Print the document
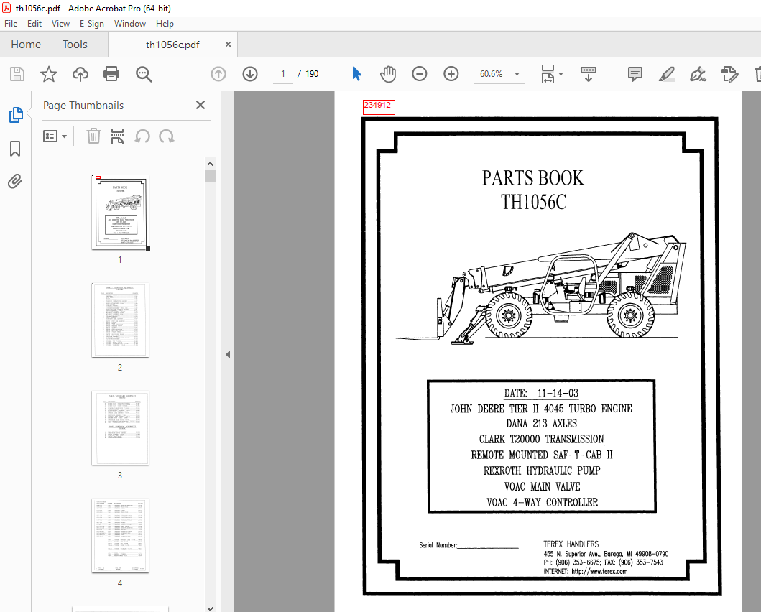 click(x=111, y=74)
